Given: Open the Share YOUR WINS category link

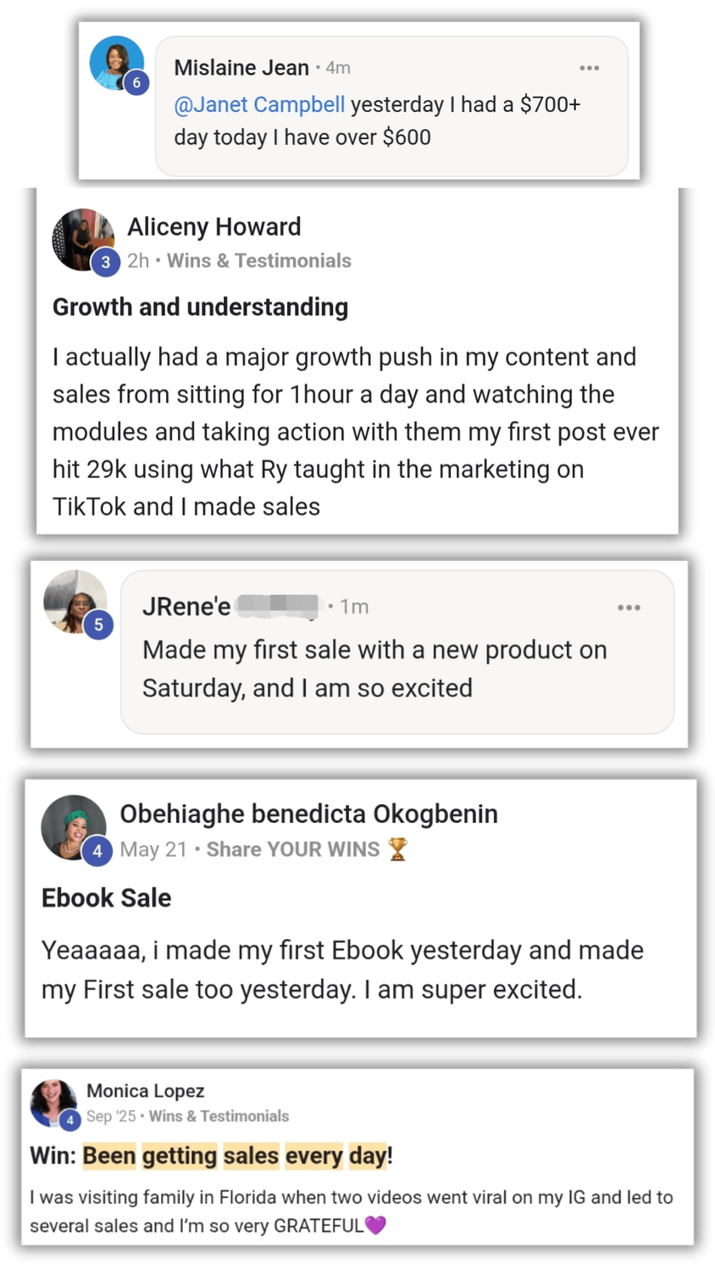Looking at the screenshot, I should pos(293,849).
